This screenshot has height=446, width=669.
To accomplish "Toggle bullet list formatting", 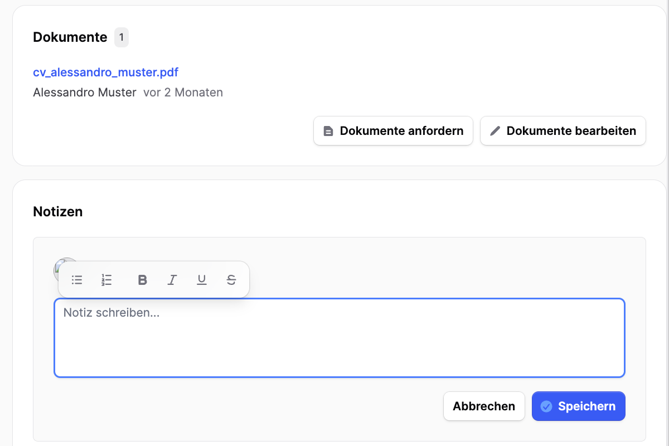I will (x=77, y=280).
